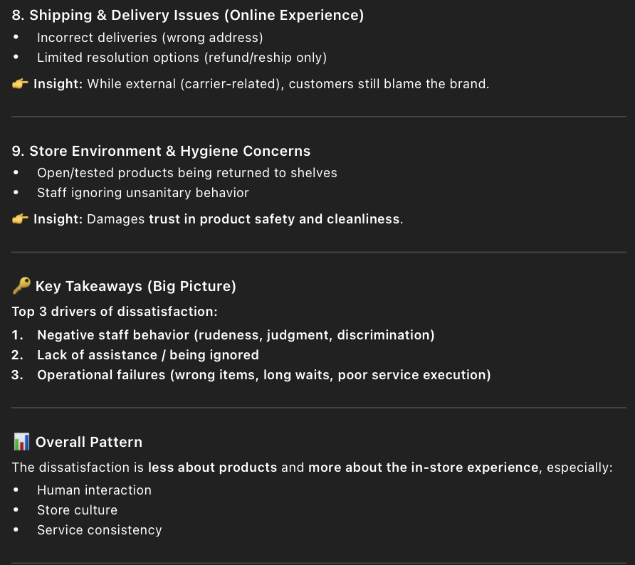Click "Open/tested products being returned to shelves"

187,173
